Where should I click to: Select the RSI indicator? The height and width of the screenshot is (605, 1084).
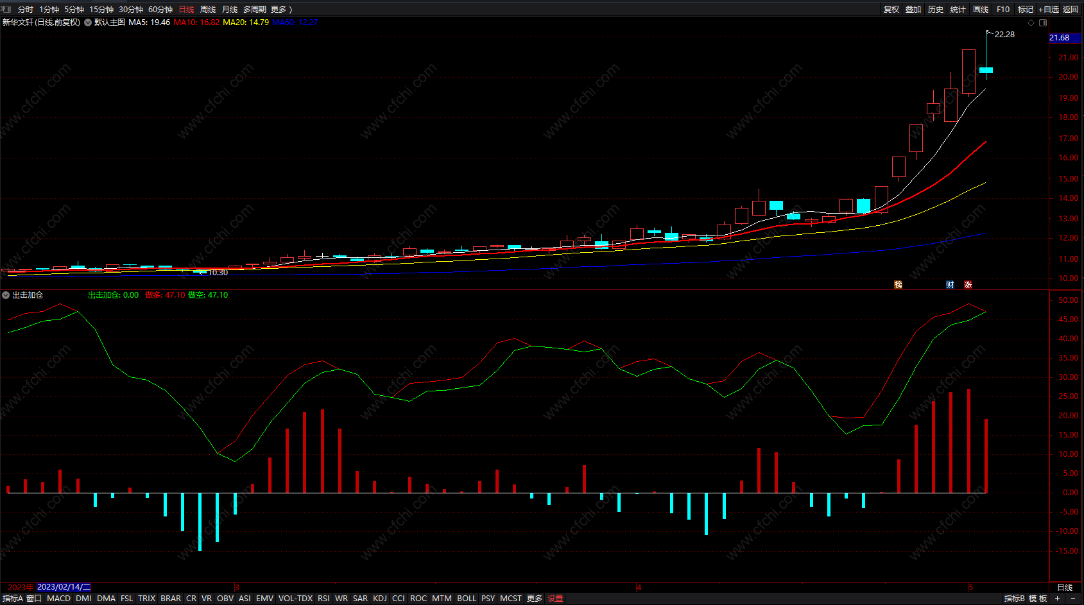pos(324,599)
